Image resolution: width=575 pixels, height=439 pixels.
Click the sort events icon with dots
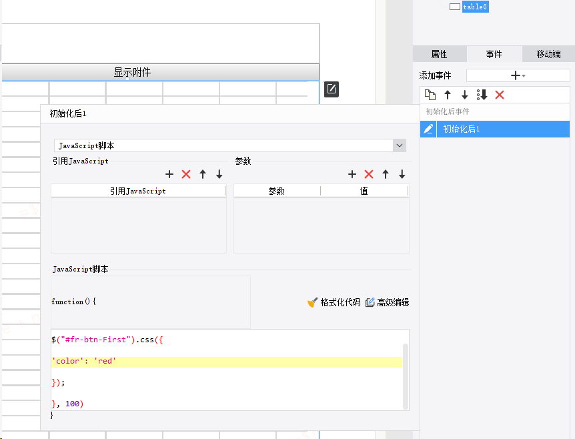pos(482,95)
